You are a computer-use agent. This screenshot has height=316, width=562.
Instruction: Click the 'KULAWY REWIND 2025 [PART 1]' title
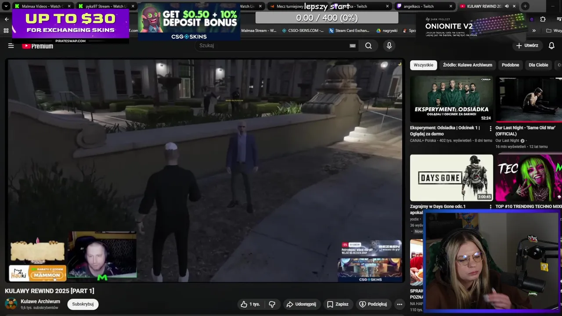tap(50, 291)
